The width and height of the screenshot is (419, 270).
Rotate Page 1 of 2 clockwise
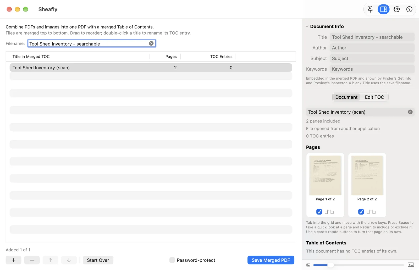[332, 212]
